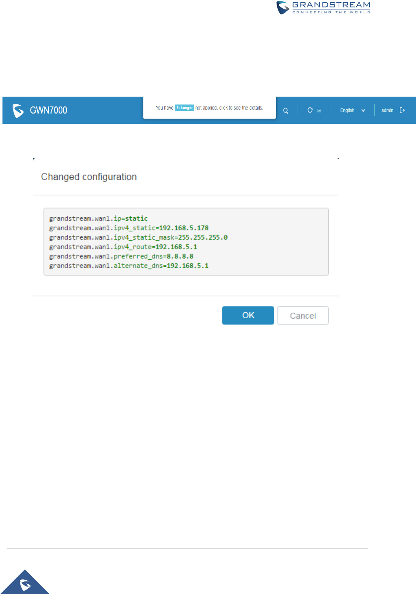Click line with ipv4_route=192.168.5.1
Screen dimensions: 416x594
point(123,247)
